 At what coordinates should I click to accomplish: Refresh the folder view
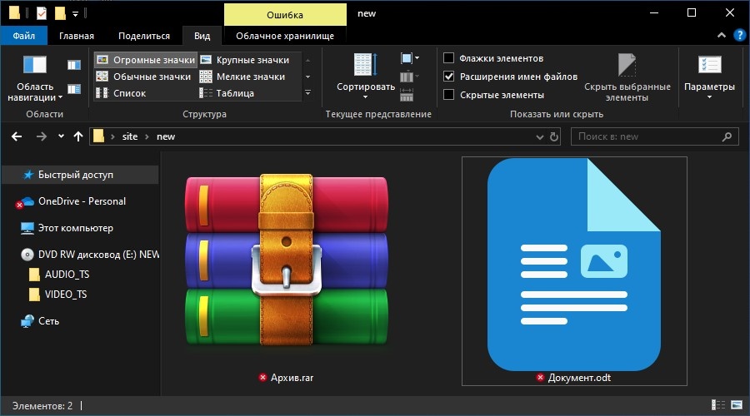[x=554, y=137]
